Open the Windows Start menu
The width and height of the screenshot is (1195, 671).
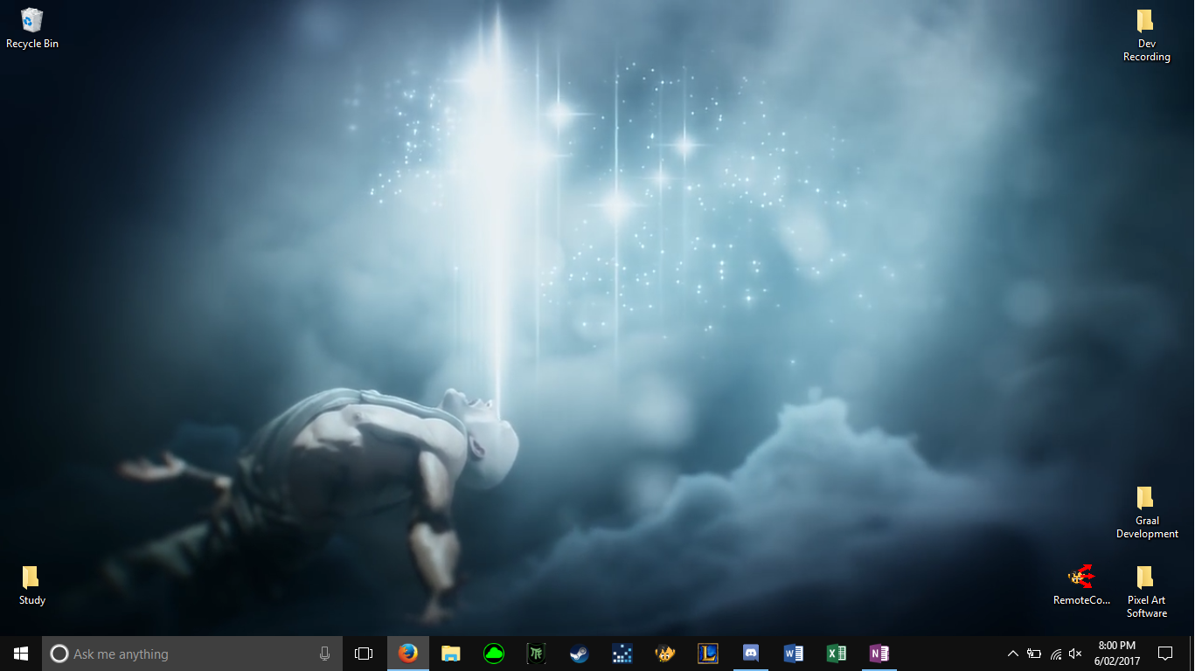coord(21,654)
